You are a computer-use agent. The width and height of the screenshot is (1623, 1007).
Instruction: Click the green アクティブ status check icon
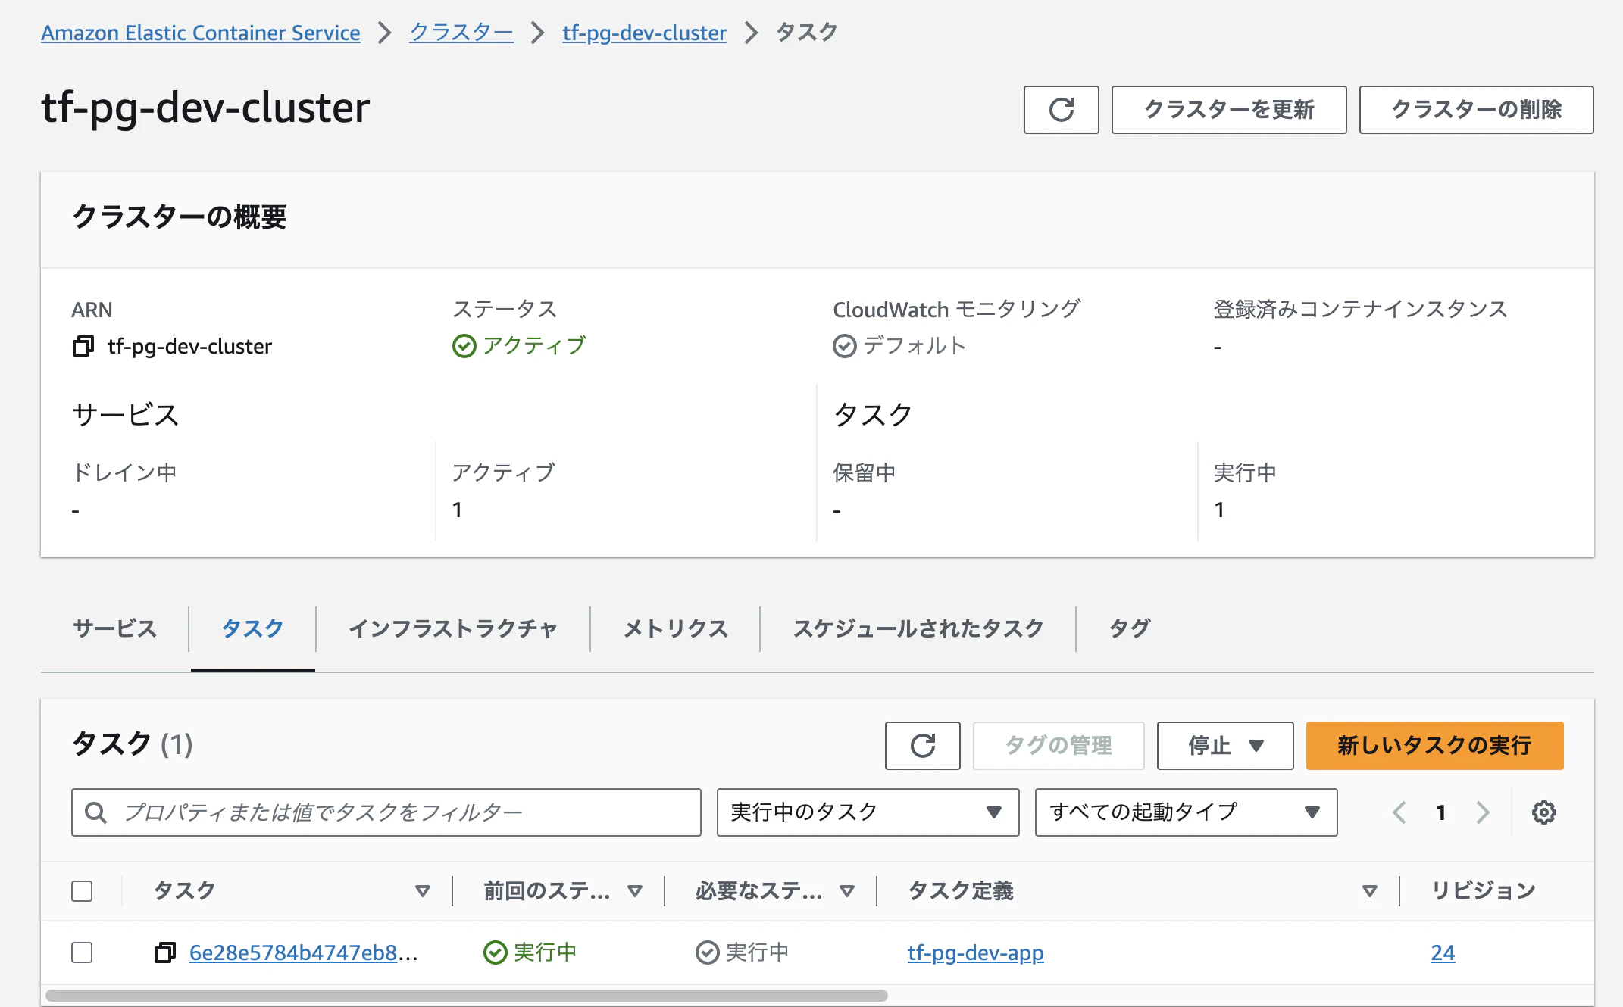click(464, 346)
